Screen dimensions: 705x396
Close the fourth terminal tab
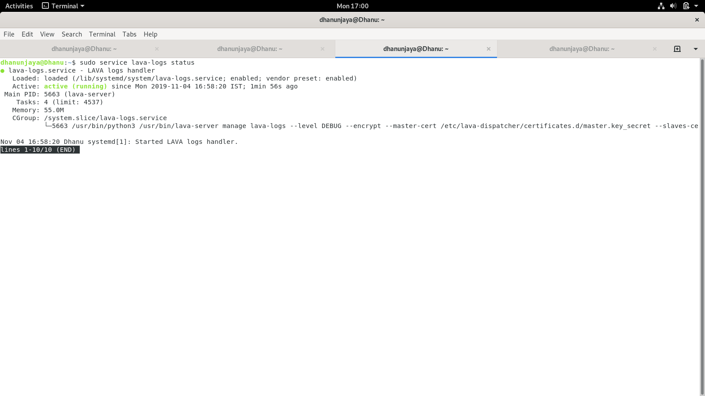pyautogui.click(x=655, y=49)
